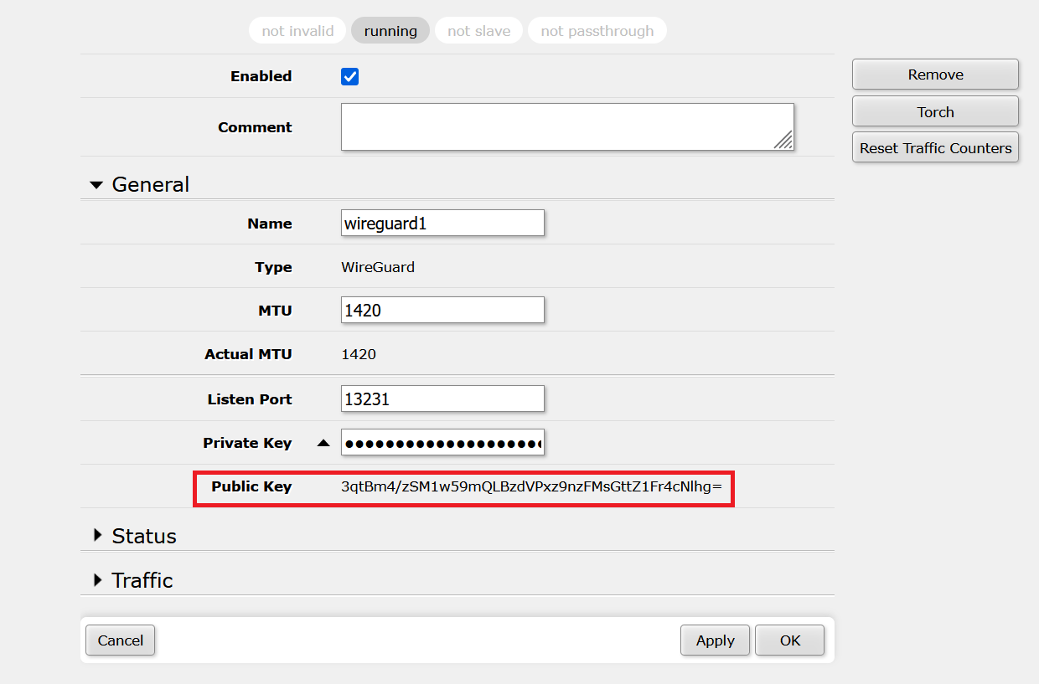
Task: Open Torch for this interface
Action: pos(935,111)
